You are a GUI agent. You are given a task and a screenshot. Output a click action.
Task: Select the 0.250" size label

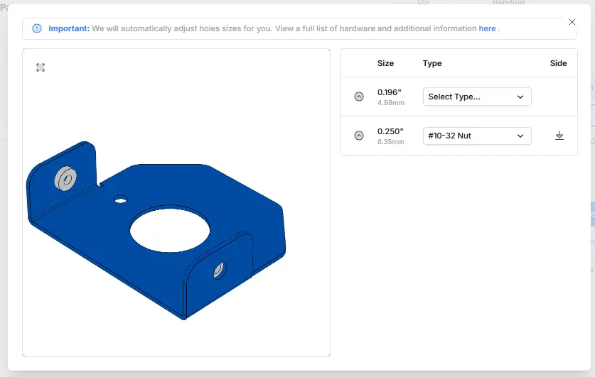(x=390, y=131)
